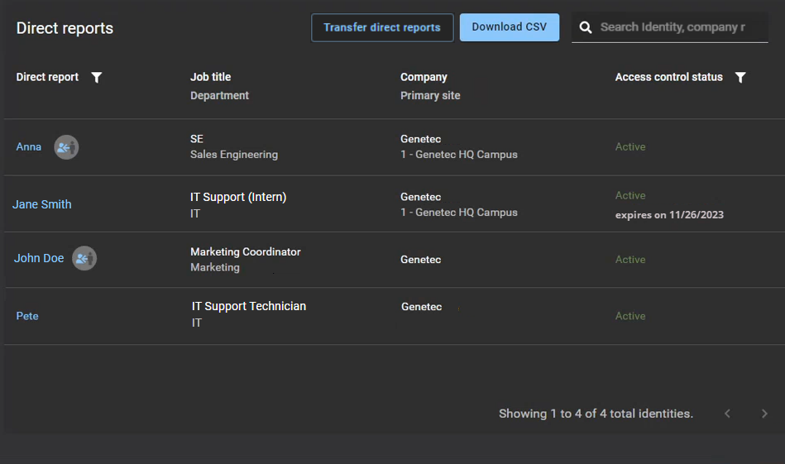This screenshot has height=464, width=785.
Task: Open the Access control status filter
Action: (740, 78)
